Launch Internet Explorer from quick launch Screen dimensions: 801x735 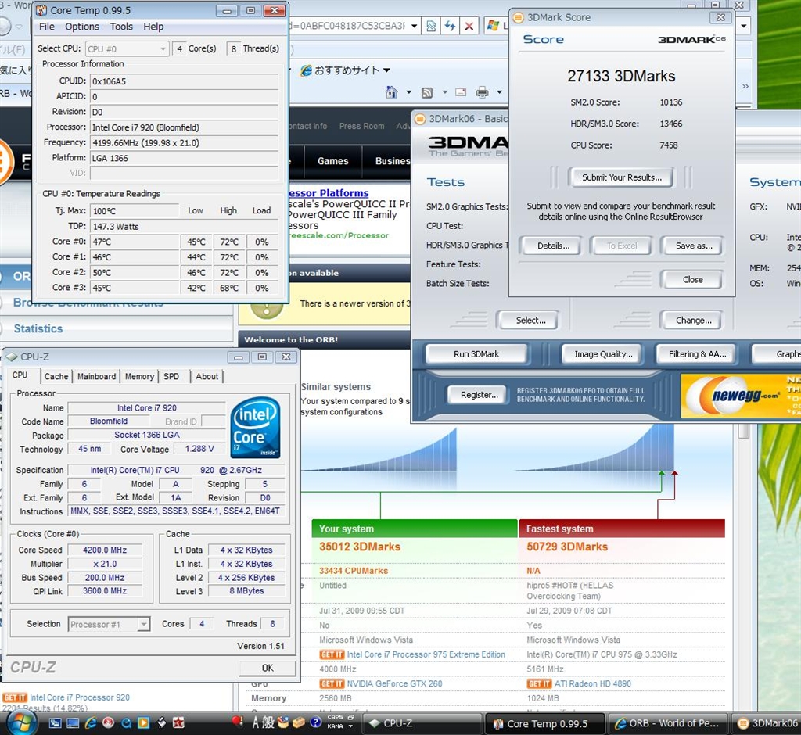coord(91,722)
